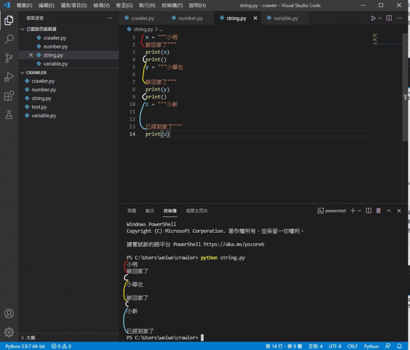Open the Accounts icon

pos(9,314)
